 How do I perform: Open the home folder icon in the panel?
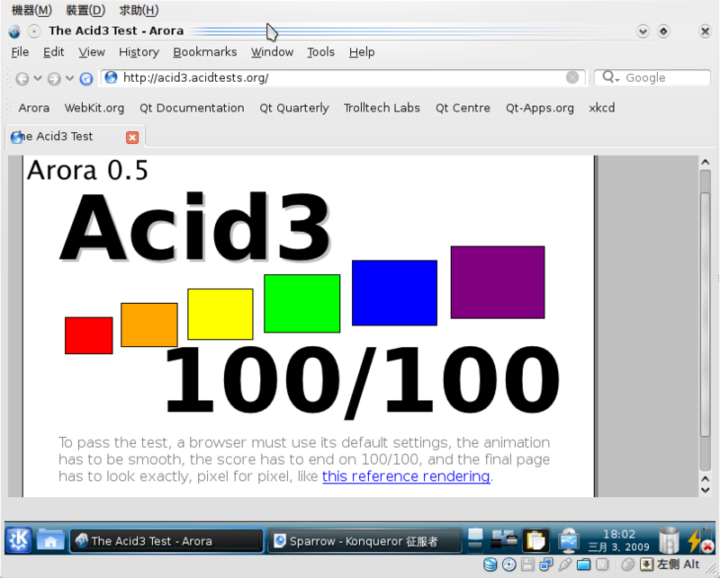click(50, 540)
